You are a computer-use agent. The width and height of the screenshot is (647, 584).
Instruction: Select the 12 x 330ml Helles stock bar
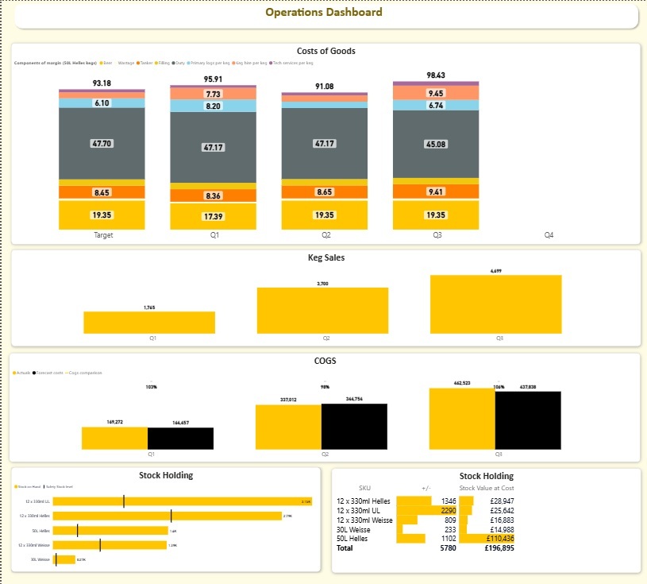(168, 516)
